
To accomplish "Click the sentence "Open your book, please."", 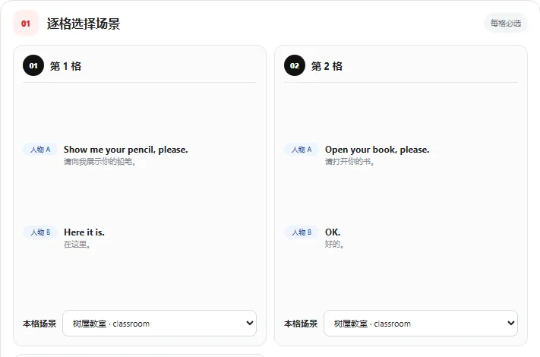I will [377, 150].
